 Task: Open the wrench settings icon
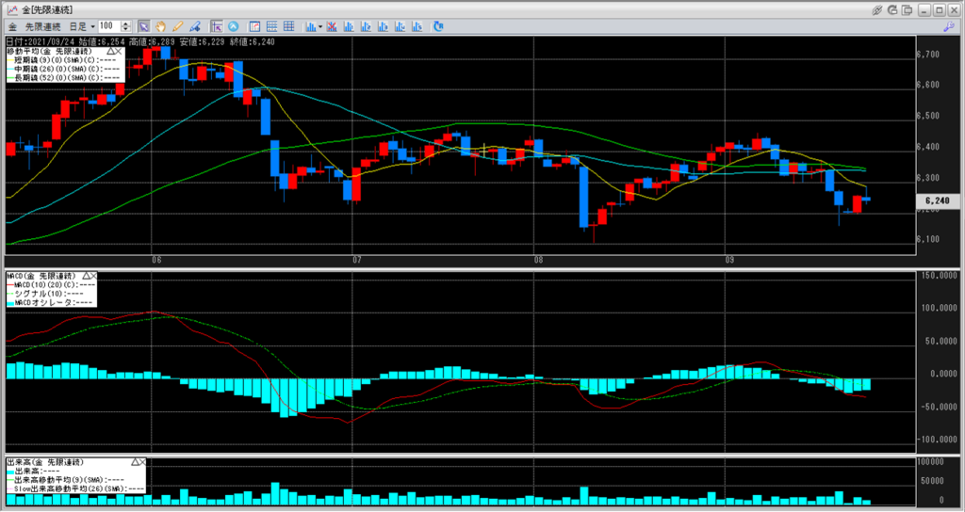948,26
